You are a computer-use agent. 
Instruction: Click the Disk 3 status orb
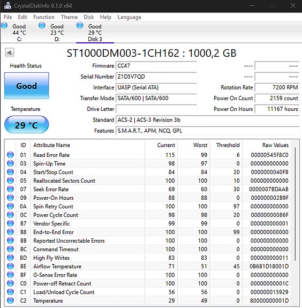[80, 26]
